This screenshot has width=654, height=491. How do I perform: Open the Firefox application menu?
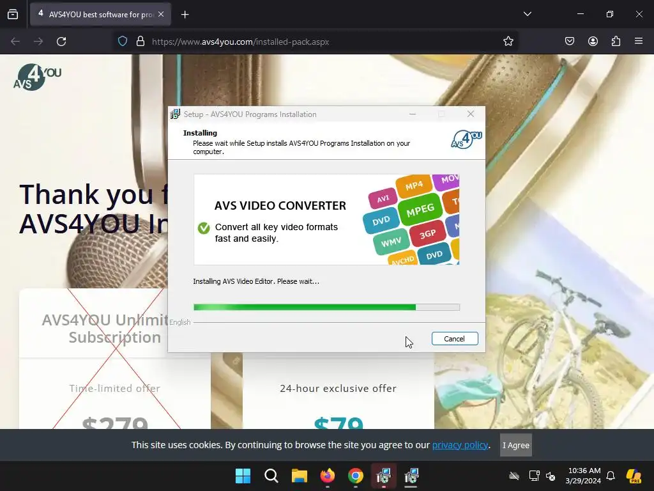[639, 42]
